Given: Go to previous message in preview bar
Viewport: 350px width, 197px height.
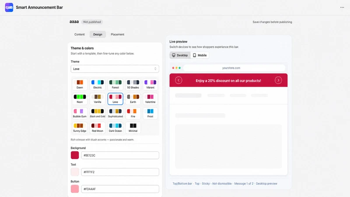Looking at the screenshot, I should 178,80.
